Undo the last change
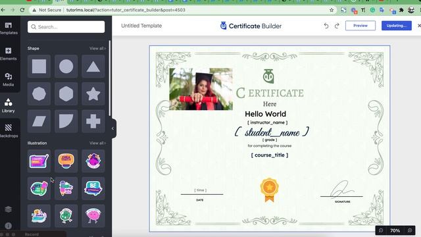 point(326,26)
